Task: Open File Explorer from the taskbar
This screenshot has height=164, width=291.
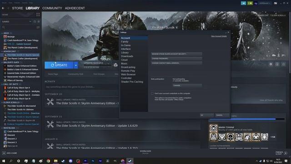Action: click(x=55, y=161)
